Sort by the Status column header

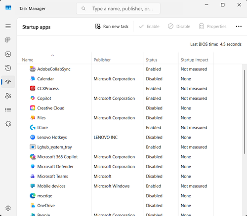pyautogui.click(x=152, y=60)
